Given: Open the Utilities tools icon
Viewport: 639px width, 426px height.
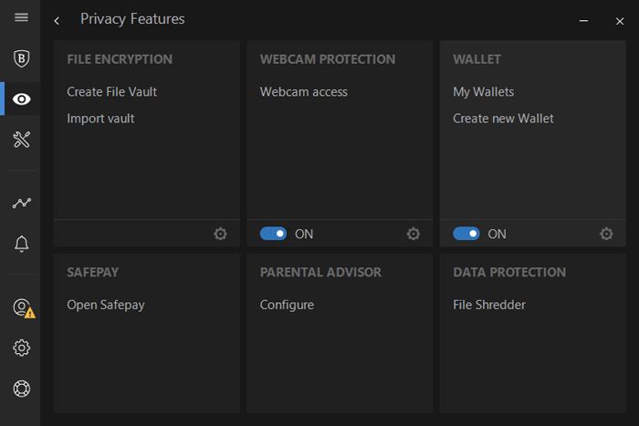Looking at the screenshot, I should point(22,139).
